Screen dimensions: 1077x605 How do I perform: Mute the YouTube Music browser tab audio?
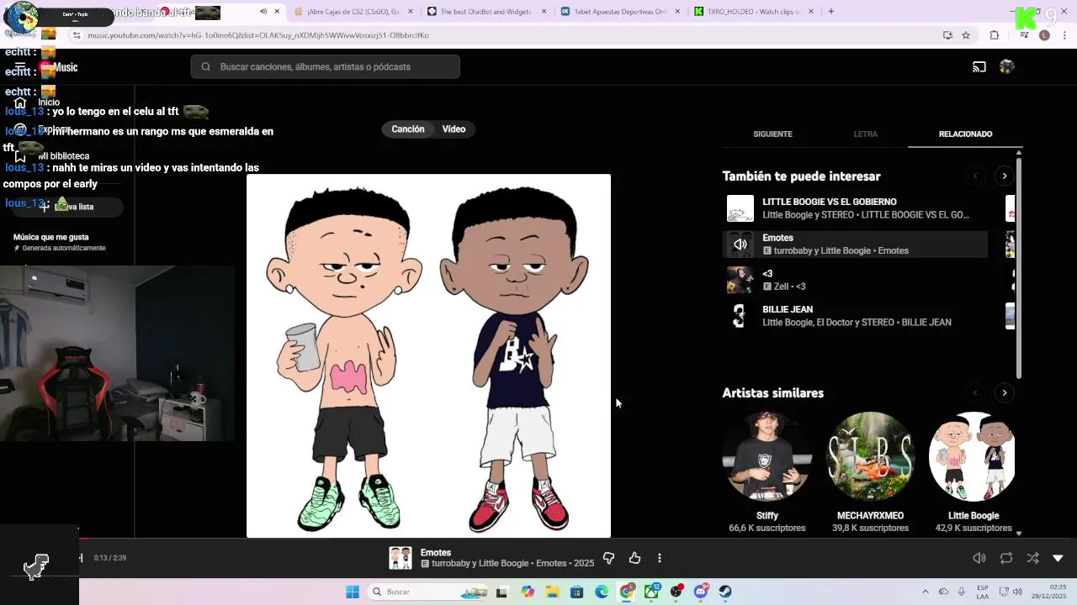263,12
